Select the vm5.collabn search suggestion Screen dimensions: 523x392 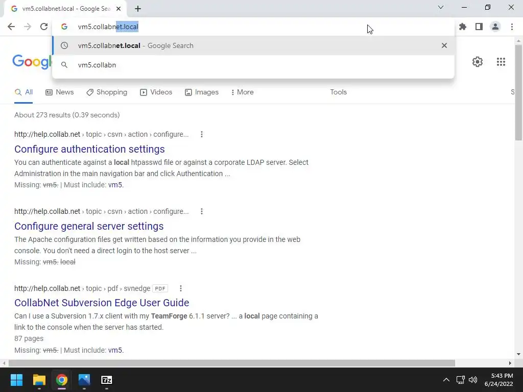(x=253, y=65)
